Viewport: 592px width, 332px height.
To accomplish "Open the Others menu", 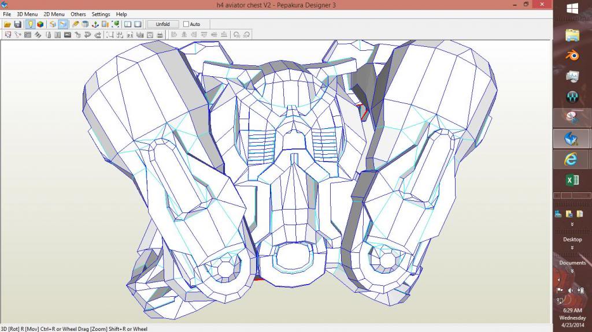I will click(x=78, y=14).
